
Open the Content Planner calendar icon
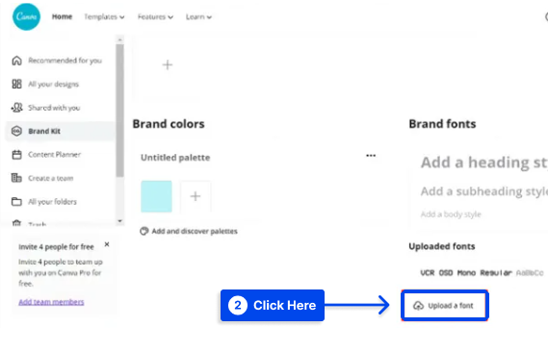(x=16, y=155)
